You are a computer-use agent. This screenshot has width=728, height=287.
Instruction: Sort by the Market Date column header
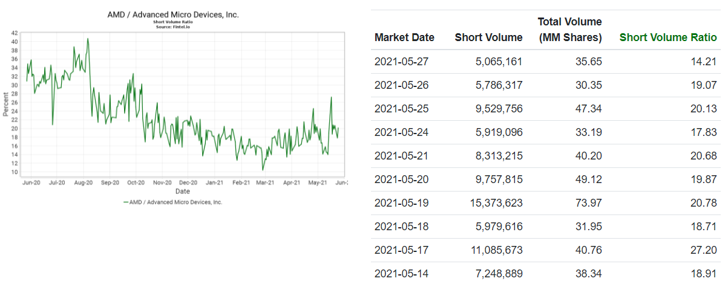click(x=404, y=37)
